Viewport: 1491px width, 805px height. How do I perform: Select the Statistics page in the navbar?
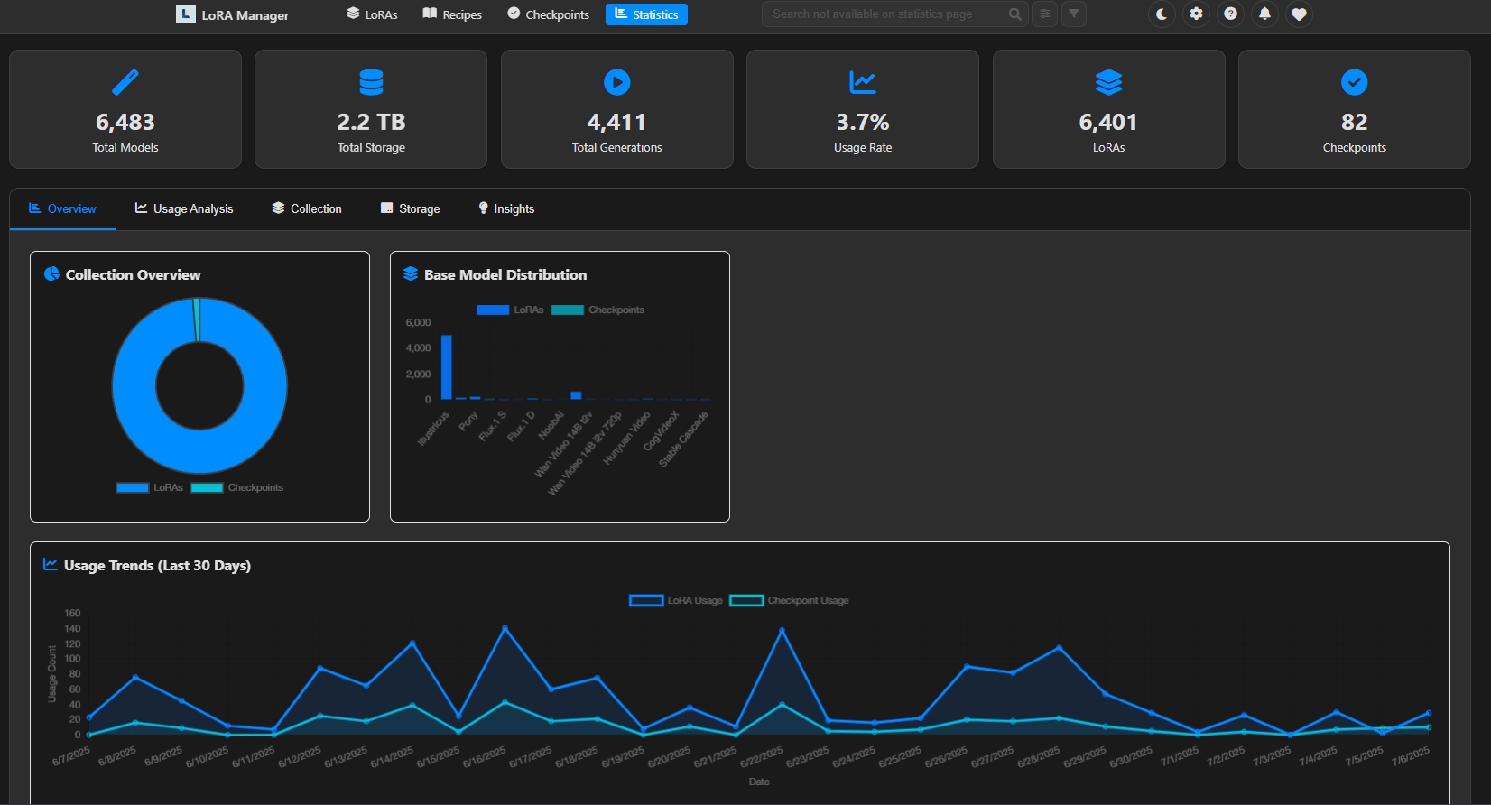click(x=646, y=14)
